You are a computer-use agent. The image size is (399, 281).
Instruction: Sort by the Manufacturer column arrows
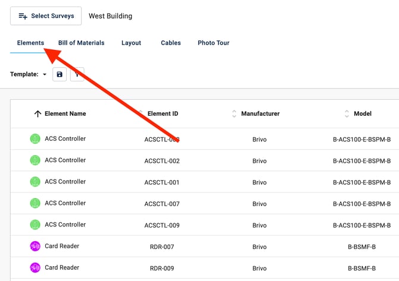pos(234,114)
